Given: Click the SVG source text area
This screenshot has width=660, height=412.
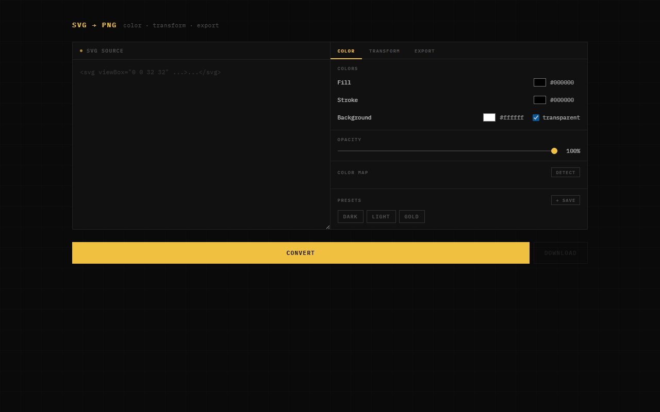Looking at the screenshot, I should (201, 144).
